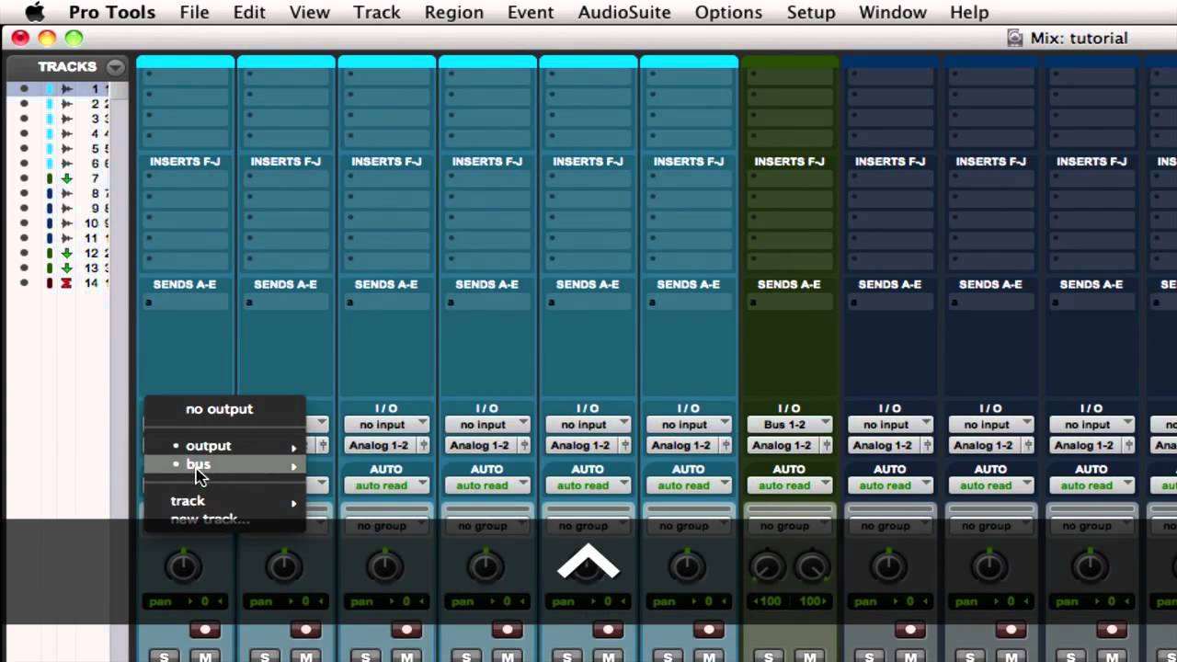Solo track 1 with its S button

click(165, 656)
